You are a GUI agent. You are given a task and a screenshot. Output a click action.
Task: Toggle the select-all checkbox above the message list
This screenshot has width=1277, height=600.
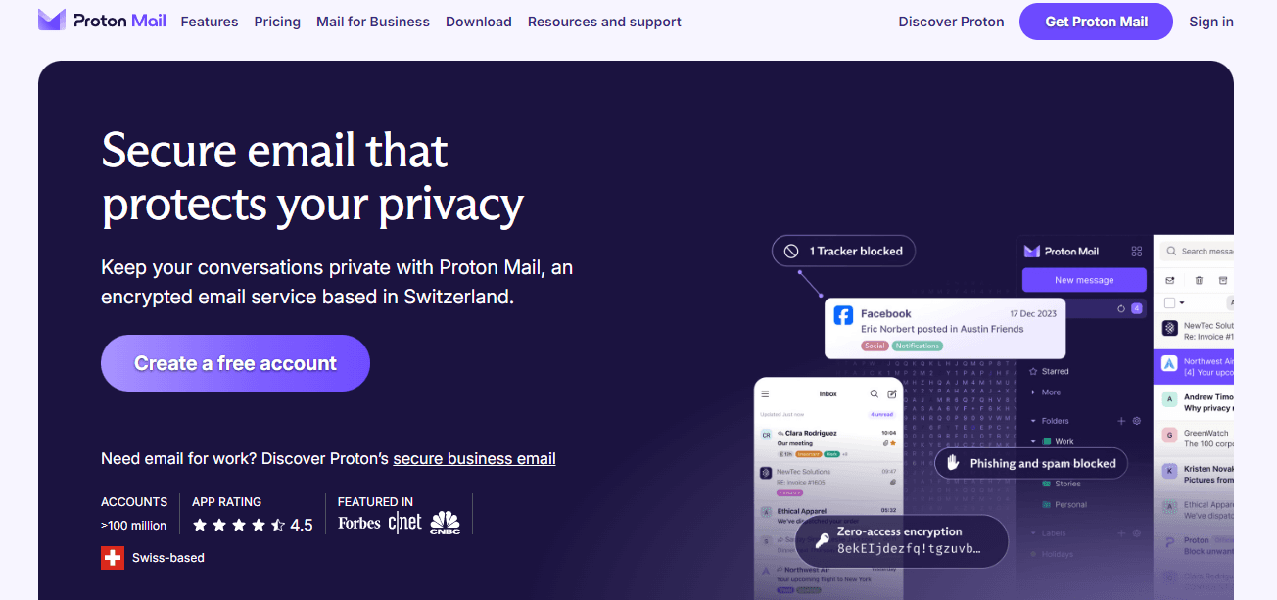[1170, 300]
